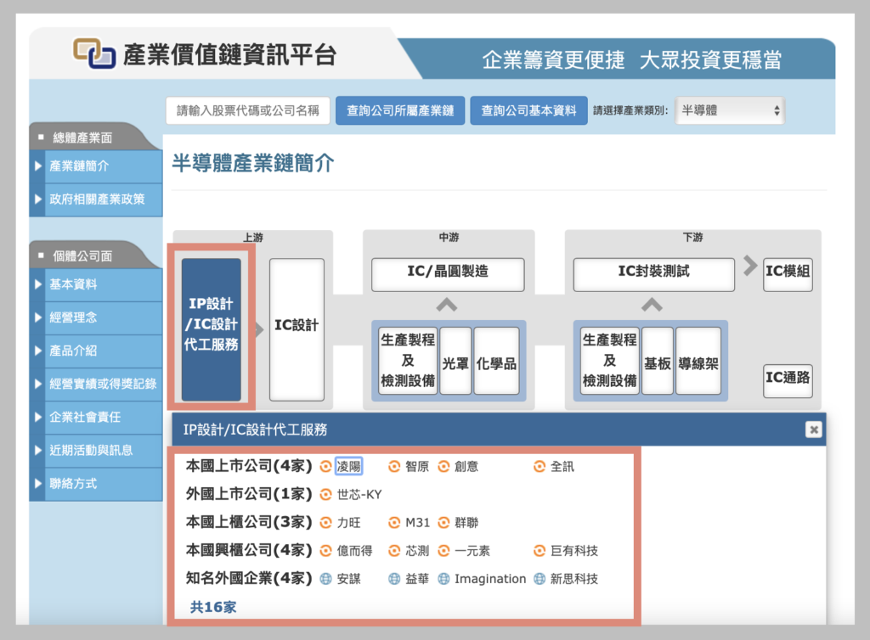Click the orange icon beside 世芯-KY
This screenshot has height=640, width=870.
point(325,494)
